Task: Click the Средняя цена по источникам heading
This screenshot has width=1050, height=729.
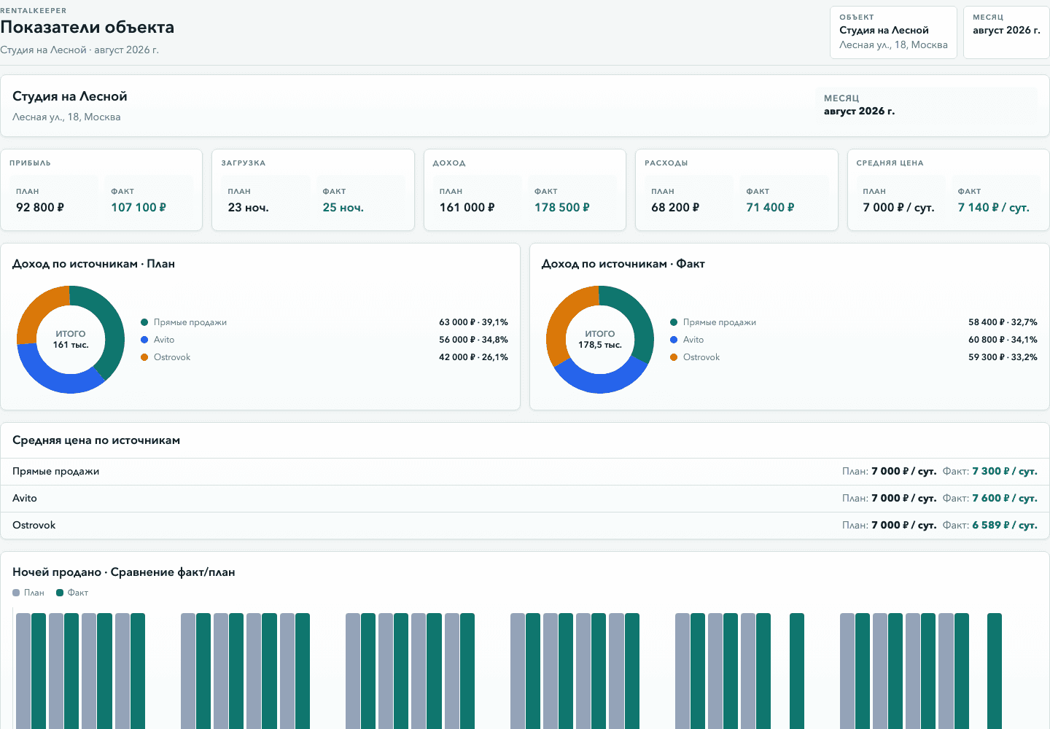Action: (x=96, y=440)
